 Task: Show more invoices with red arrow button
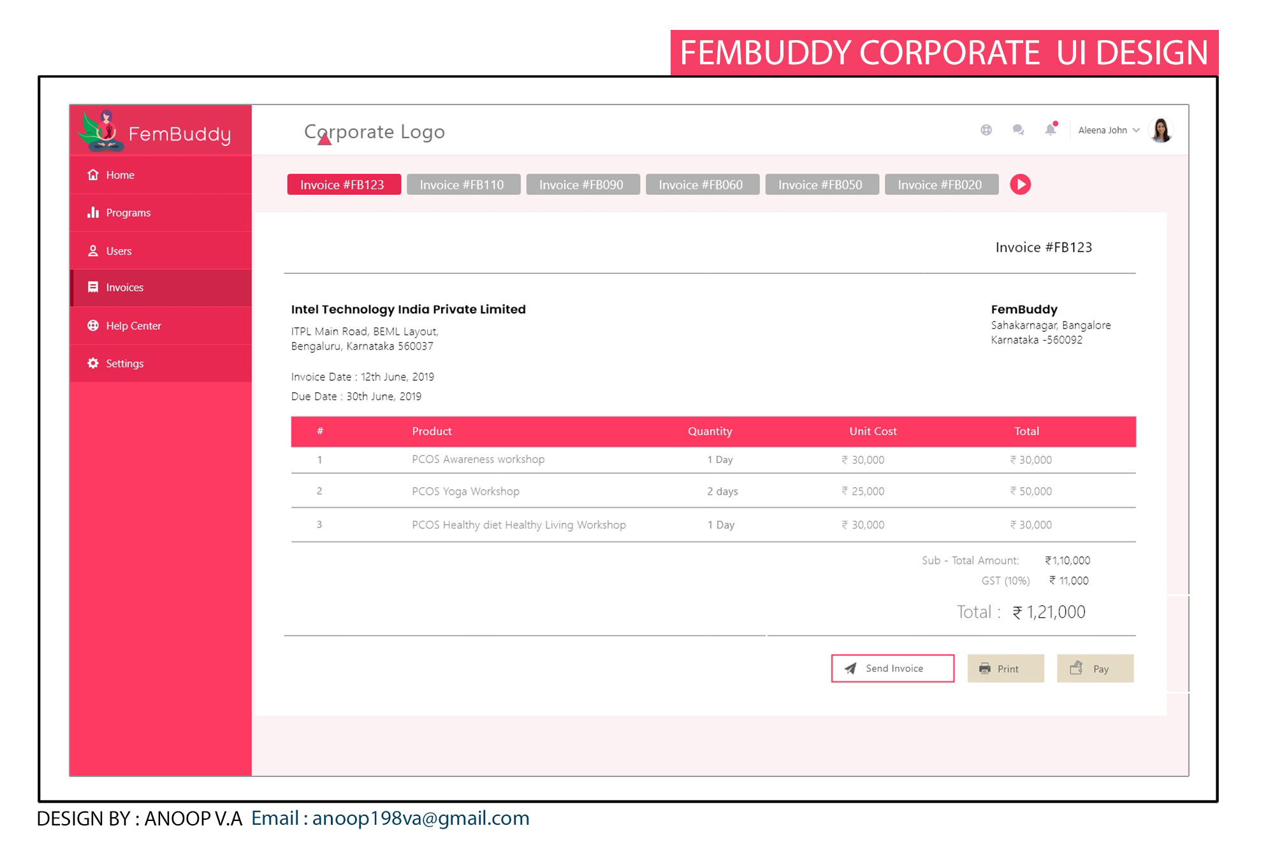[1020, 185]
